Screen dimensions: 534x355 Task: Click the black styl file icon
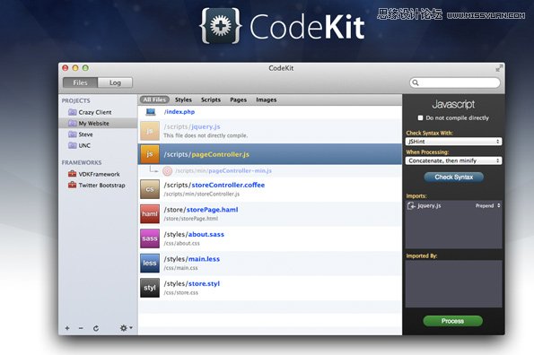click(x=150, y=288)
